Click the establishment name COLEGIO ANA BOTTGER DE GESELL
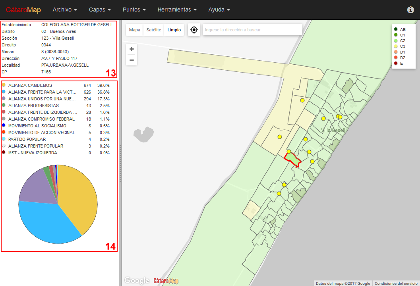 77,25
